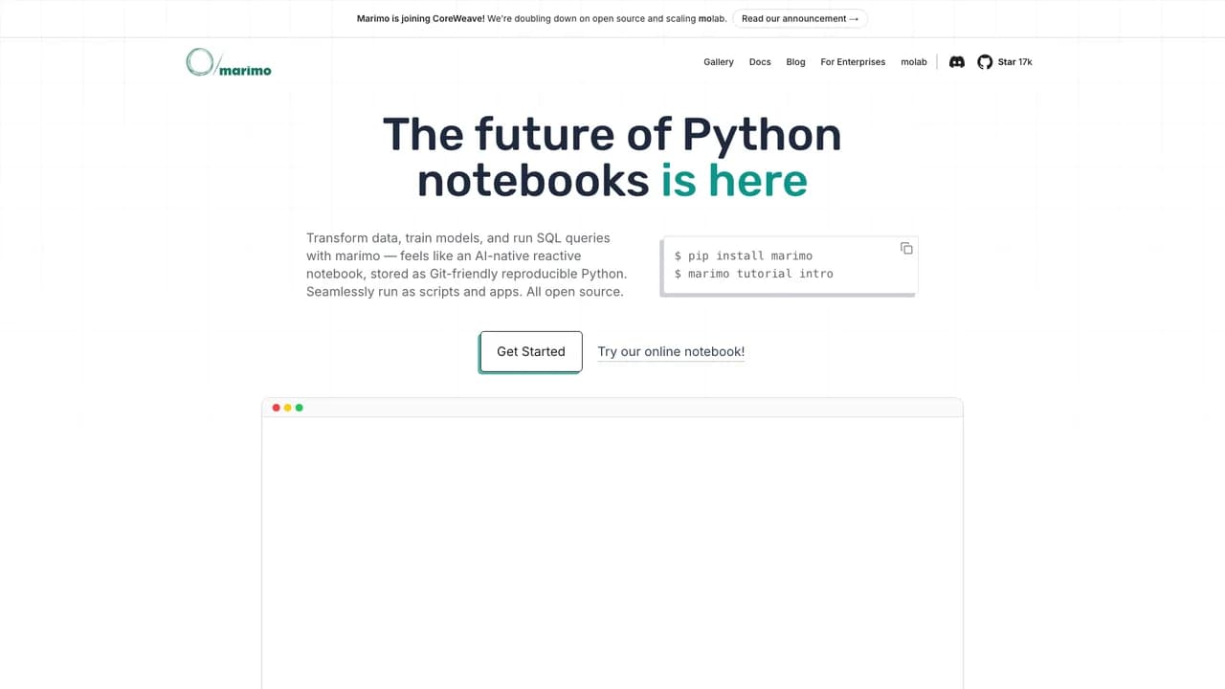Viewport: 1225px width, 689px height.
Task: Click the "$ pip install marimo" command text
Action: 744,256
